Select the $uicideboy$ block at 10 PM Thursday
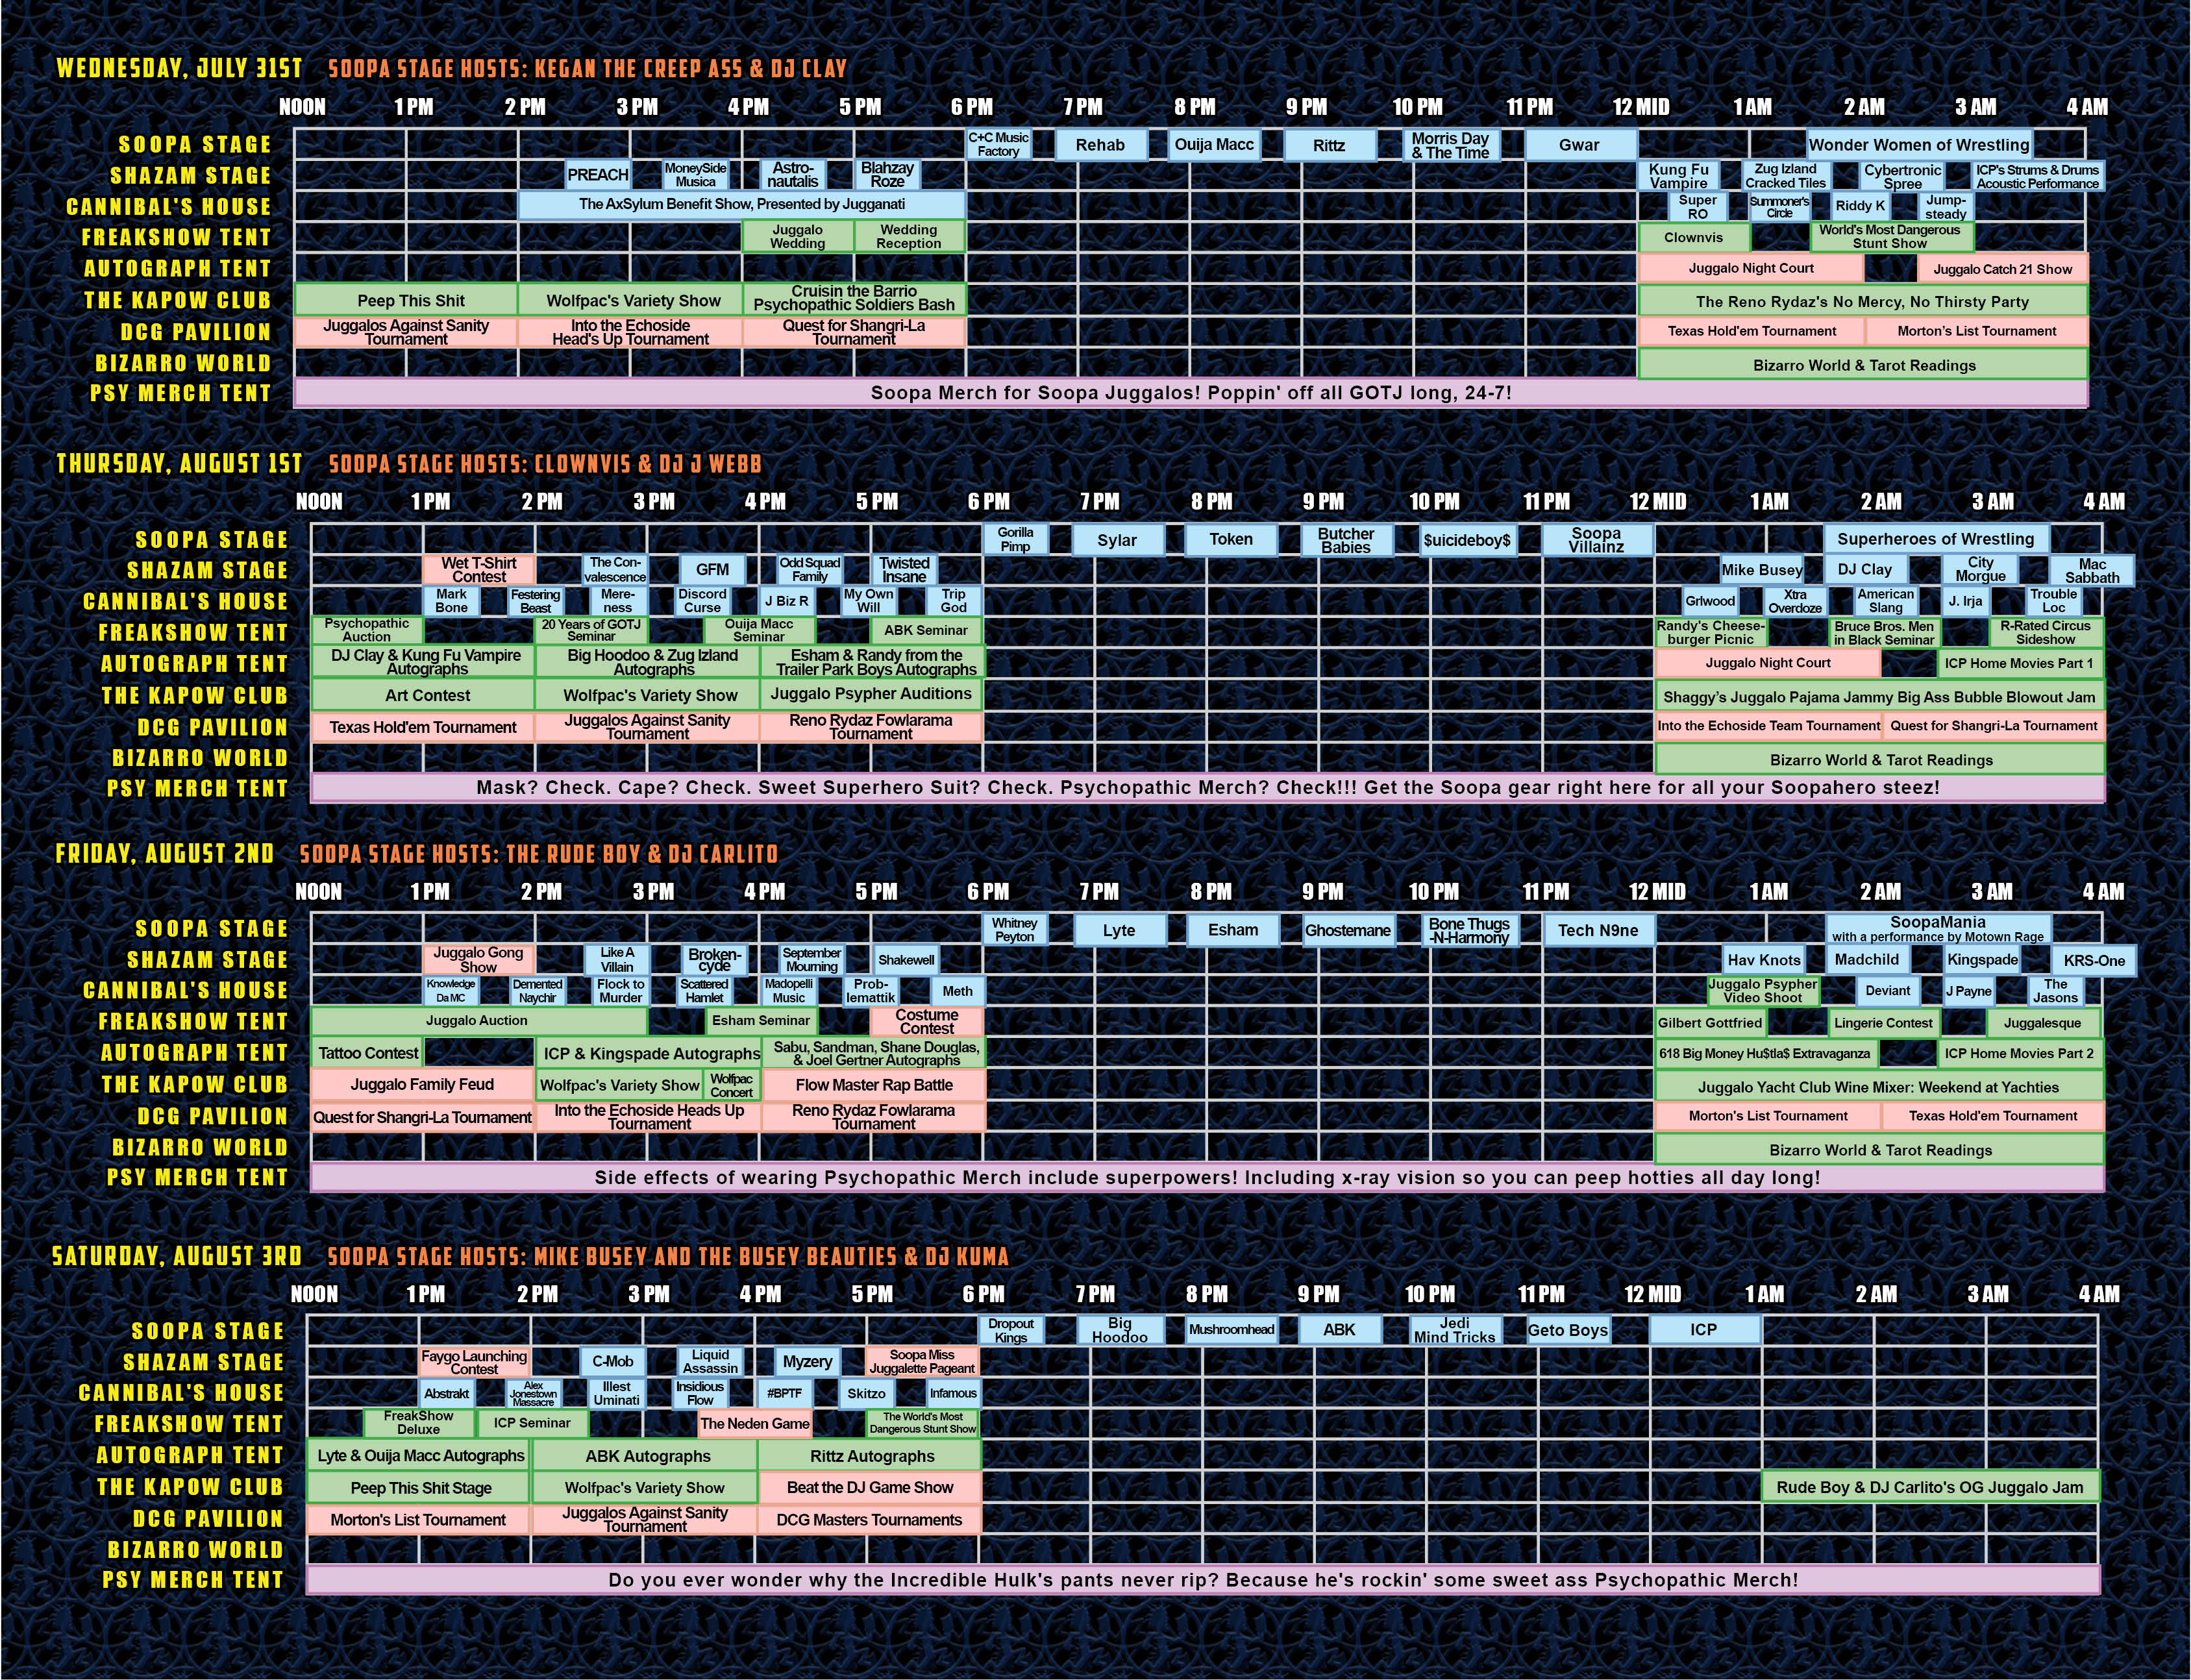The image size is (2191, 1680). click(1467, 540)
